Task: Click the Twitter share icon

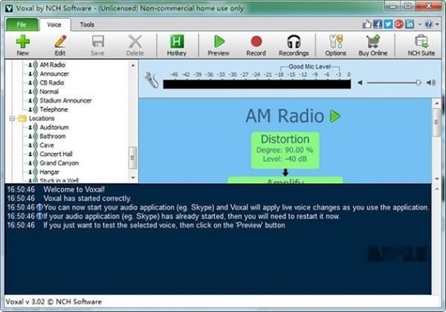Action: pos(387,25)
